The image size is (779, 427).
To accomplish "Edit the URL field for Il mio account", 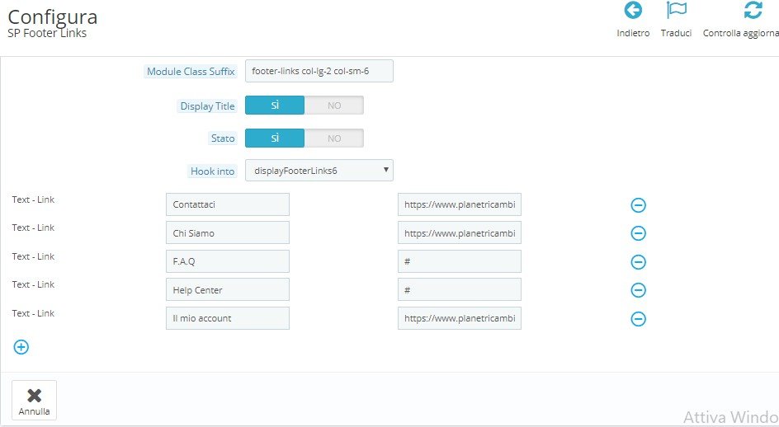I will pos(460,318).
